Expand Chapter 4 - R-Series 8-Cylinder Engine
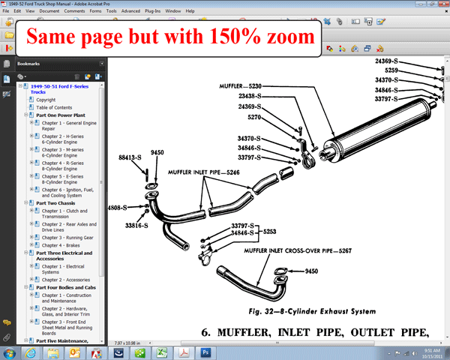450x360 pixels. (x=31, y=163)
